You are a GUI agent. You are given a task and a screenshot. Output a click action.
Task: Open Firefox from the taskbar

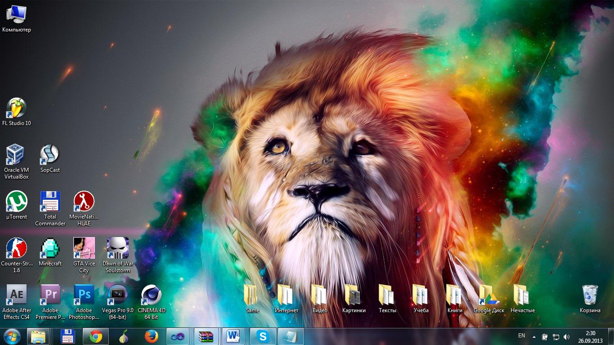pyautogui.click(x=152, y=336)
